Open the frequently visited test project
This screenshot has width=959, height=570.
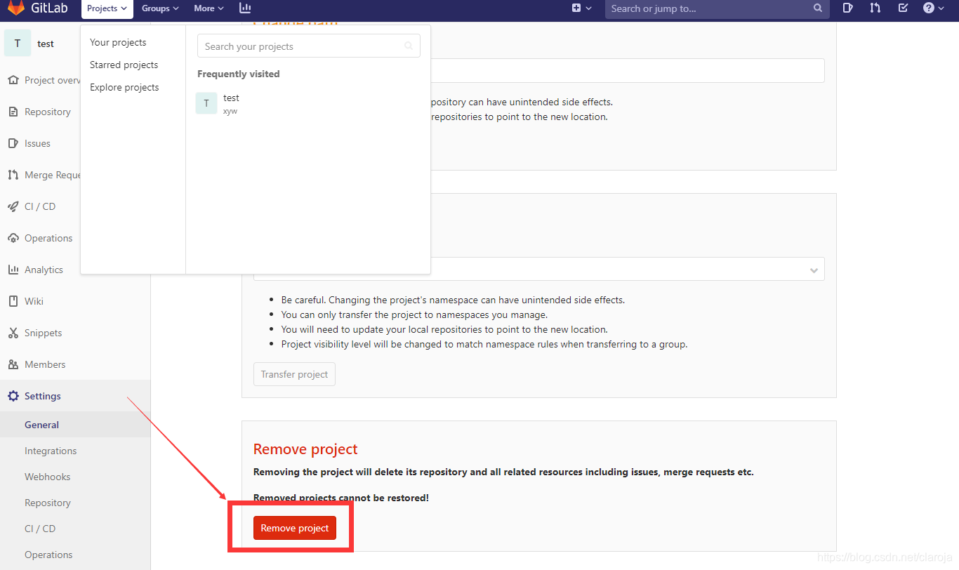(x=308, y=104)
